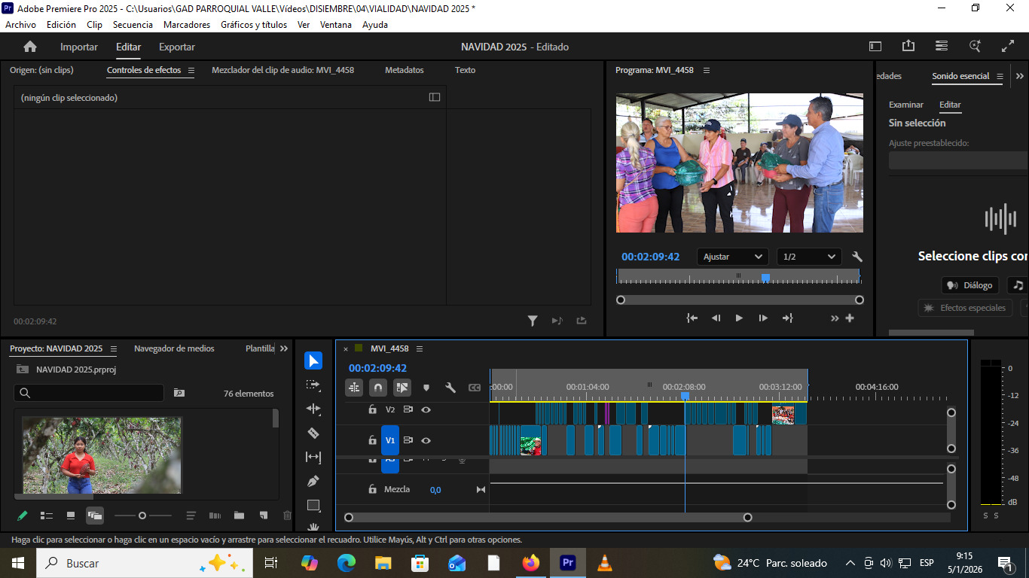
Task: Lock the V1 video track
Action: (x=372, y=440)
